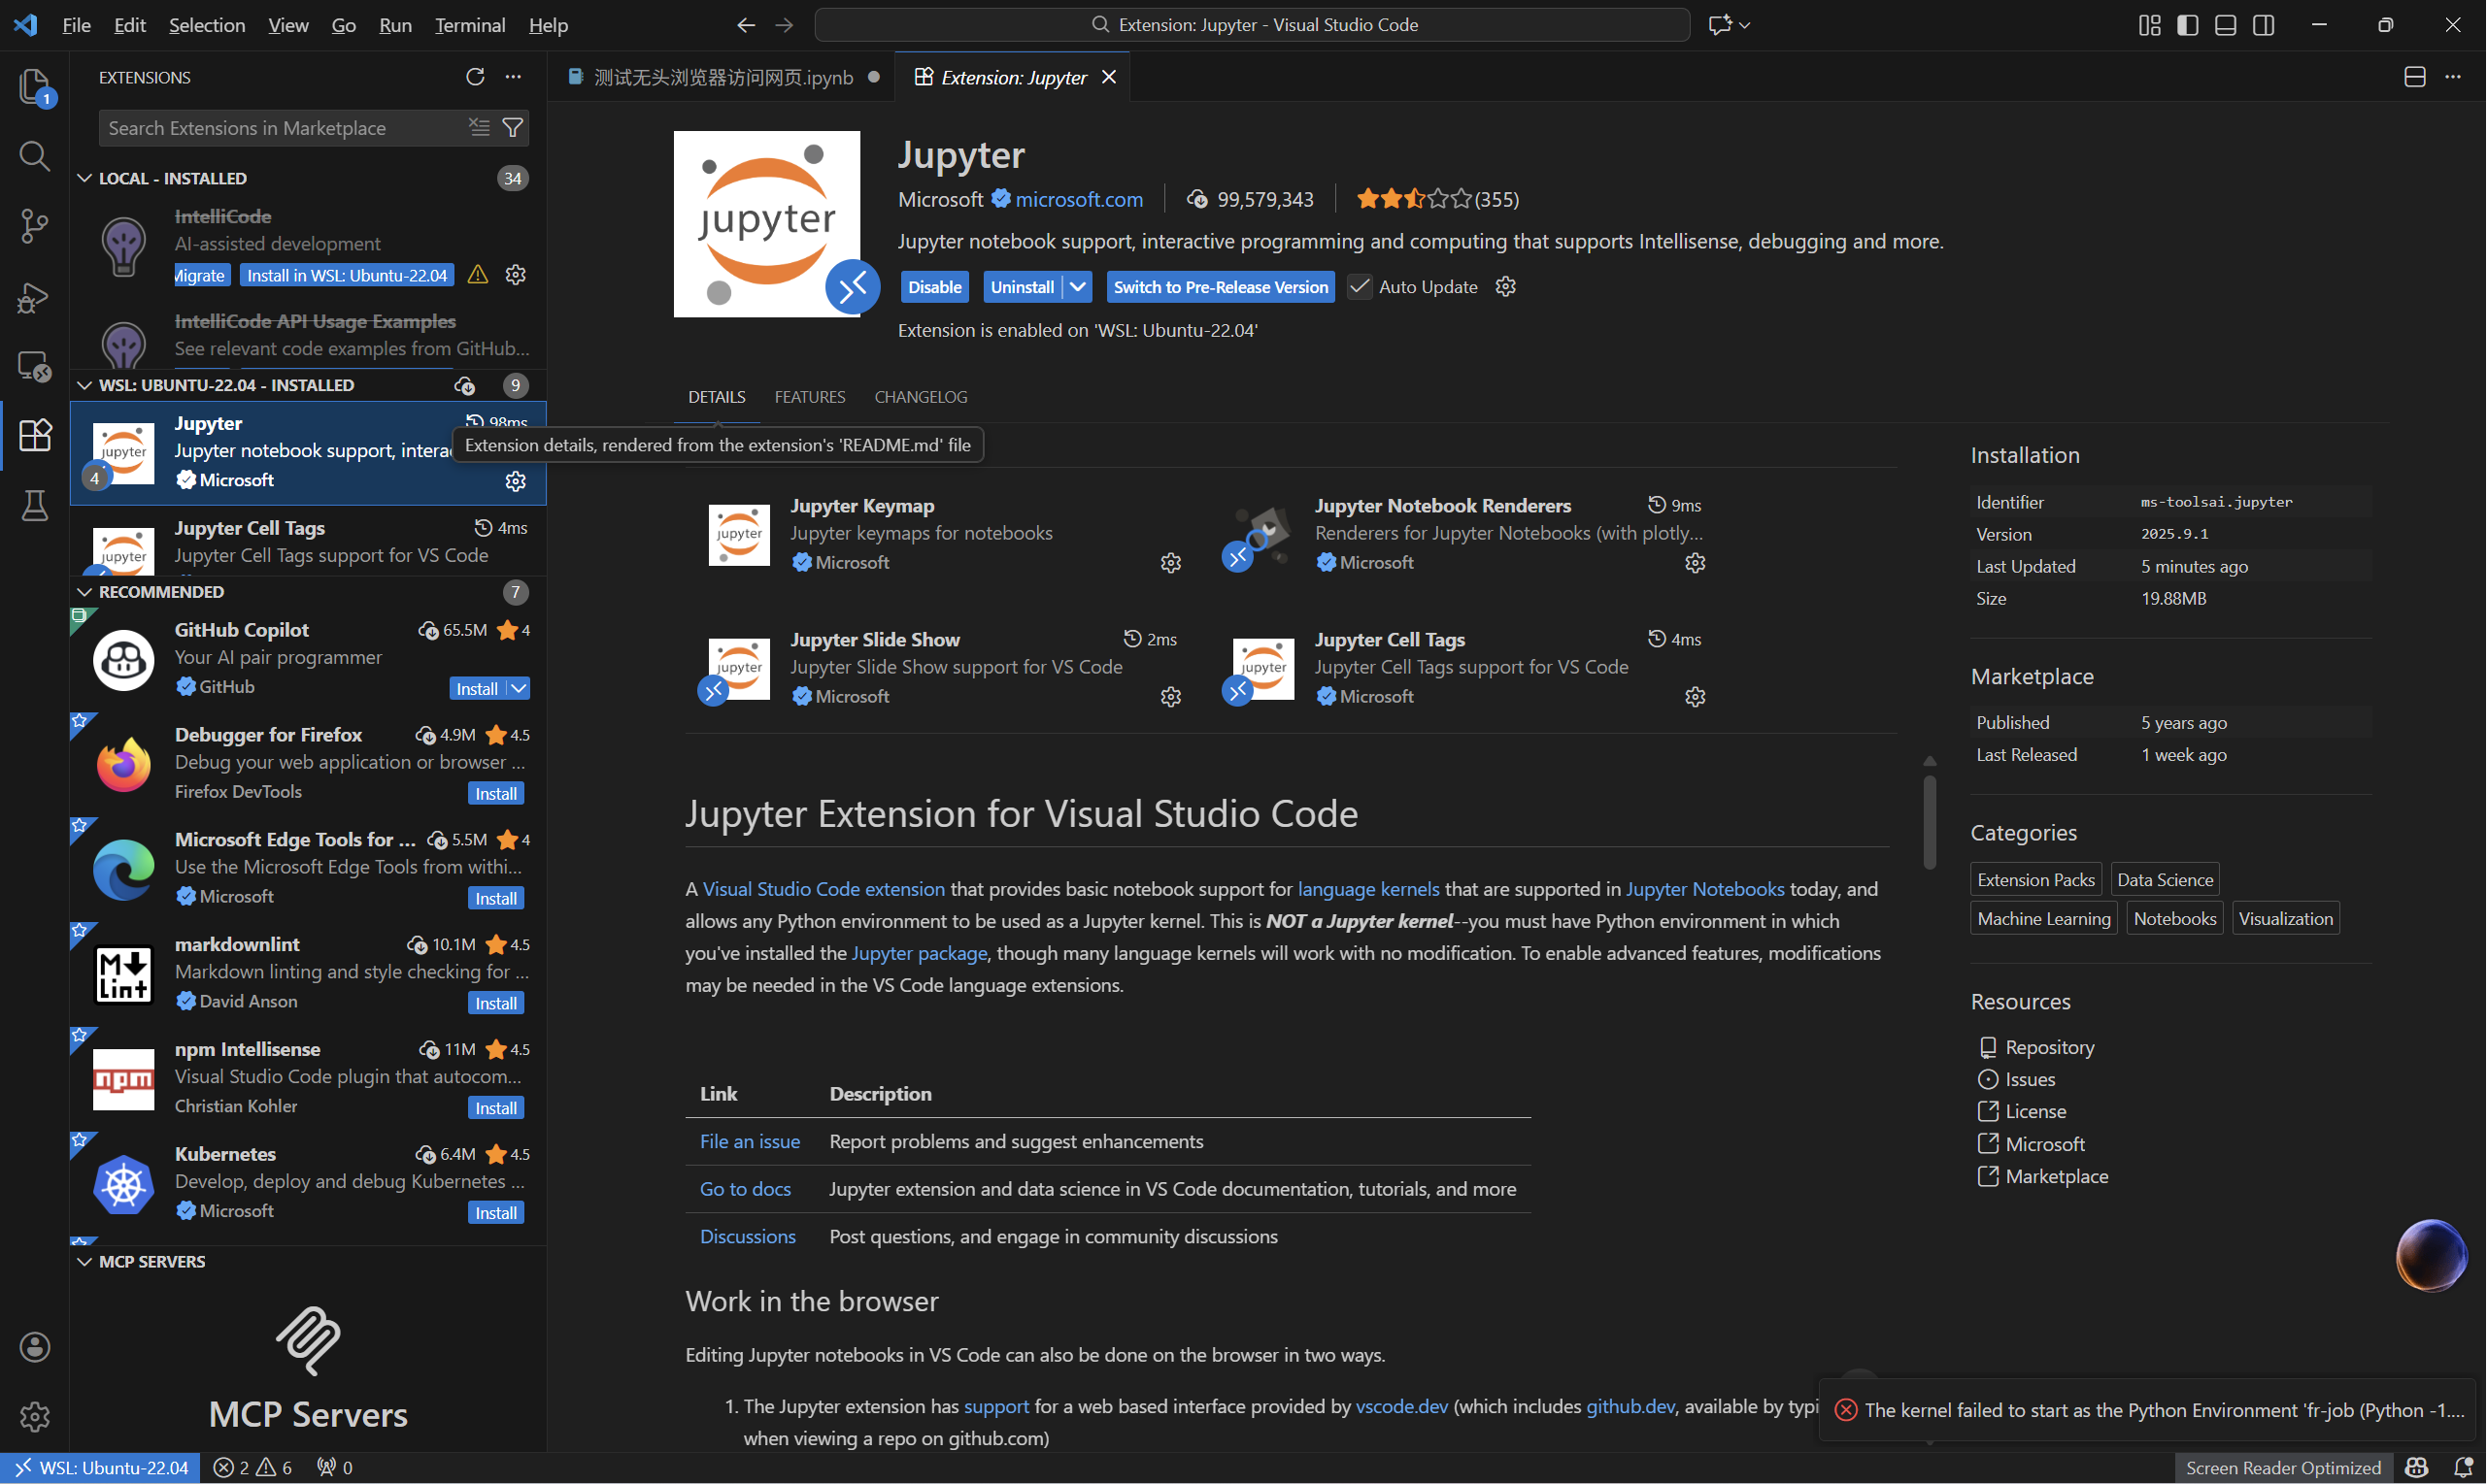Screen dimensions: 2487x1484
Task: Open Accounts icon in activity bar
Action: [34, 1347]
